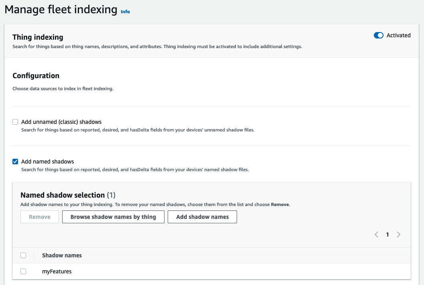Click the previous-page chevron in pagination
Image resolution: width=424 pixels, height=285 pixels.
[x=376, y=234]
